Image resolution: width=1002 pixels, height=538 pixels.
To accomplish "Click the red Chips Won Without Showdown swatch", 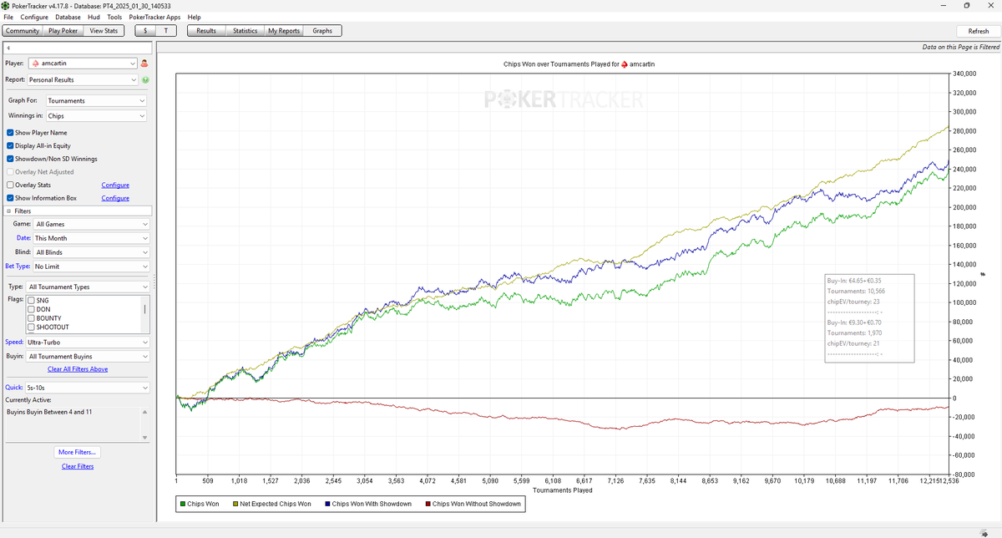I will [428, 504].
